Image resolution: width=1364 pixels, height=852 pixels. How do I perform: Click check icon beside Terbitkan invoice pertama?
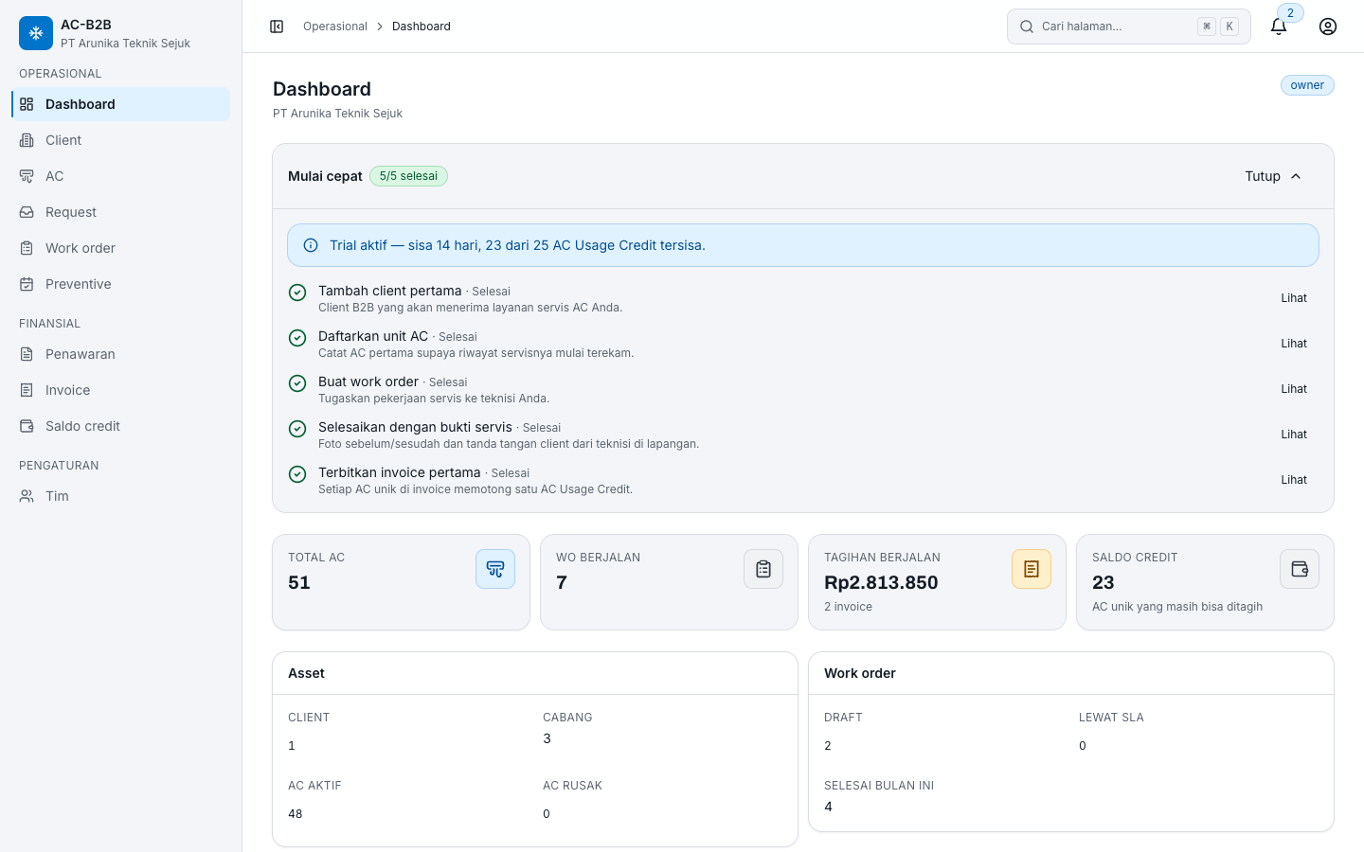[x=297, y=474]
